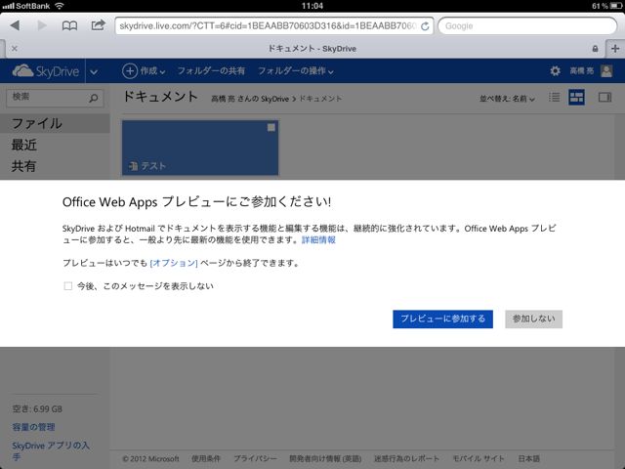Click the search magnifier icon

pyautogui.click(x=94, y=98)
